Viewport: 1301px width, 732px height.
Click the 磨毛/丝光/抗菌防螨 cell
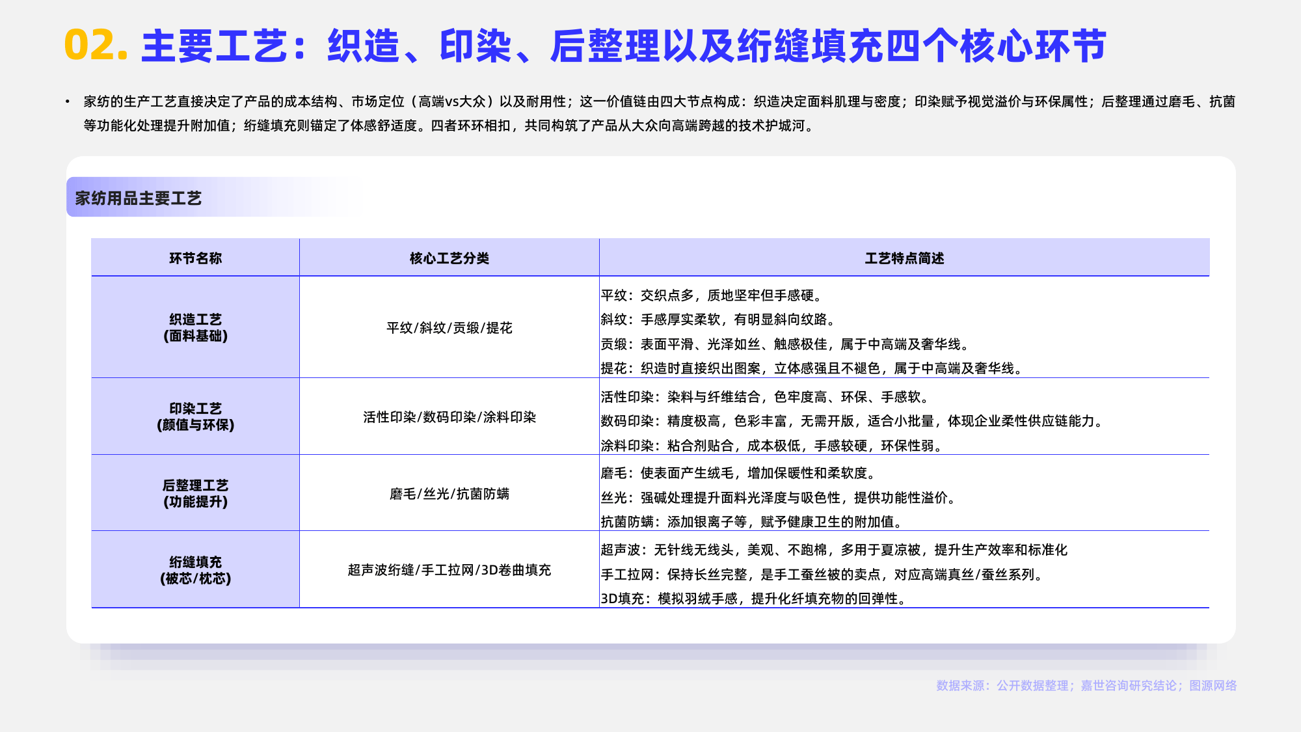coord(449,494)
